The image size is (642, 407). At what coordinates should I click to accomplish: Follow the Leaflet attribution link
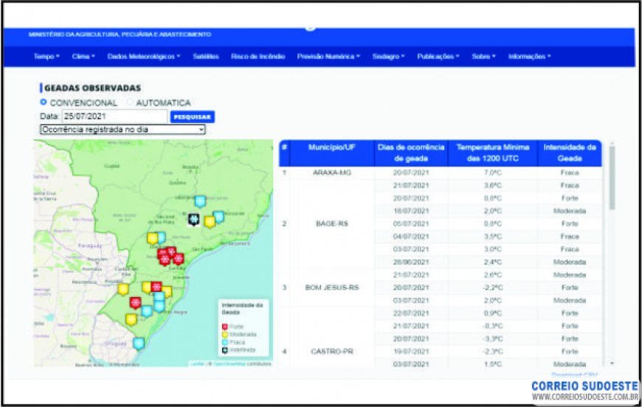coord(198,363)
